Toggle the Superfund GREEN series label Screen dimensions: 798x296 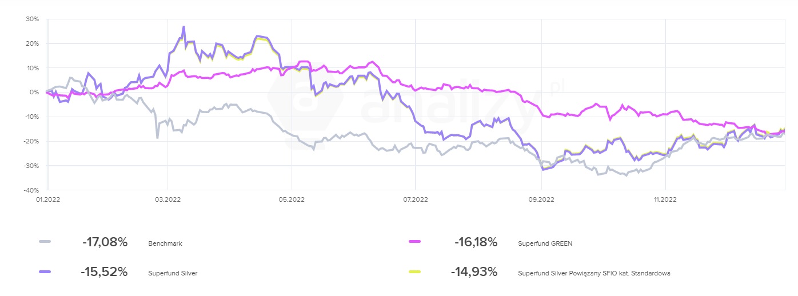545,243
